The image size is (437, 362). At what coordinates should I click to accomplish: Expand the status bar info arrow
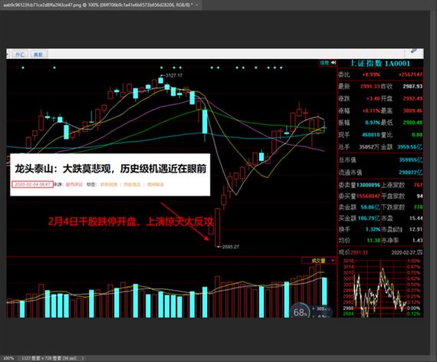83,358
